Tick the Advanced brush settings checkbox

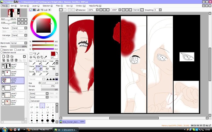pos(30,101)
